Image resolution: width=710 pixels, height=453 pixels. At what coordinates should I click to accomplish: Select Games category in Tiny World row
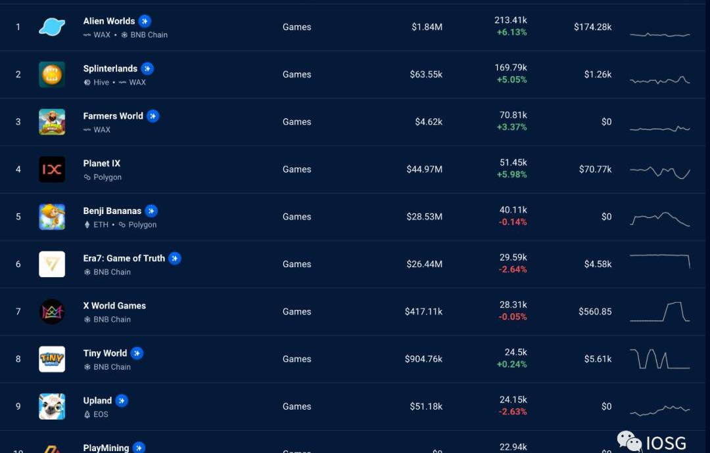tap(296, 359)
